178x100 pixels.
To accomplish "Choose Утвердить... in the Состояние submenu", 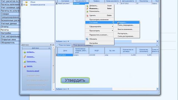I will pyautogui.click(x=127, y=22).
